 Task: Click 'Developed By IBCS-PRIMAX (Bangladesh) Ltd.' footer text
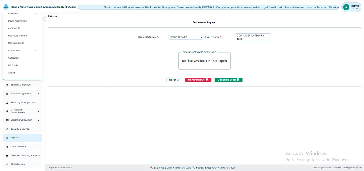click(338, 168)
